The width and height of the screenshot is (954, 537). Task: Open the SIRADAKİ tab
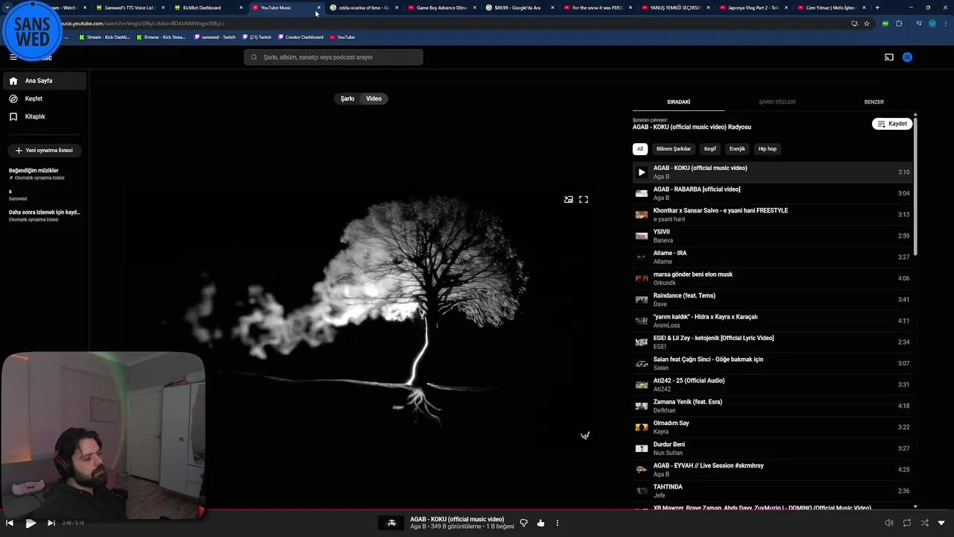point(678,101)
